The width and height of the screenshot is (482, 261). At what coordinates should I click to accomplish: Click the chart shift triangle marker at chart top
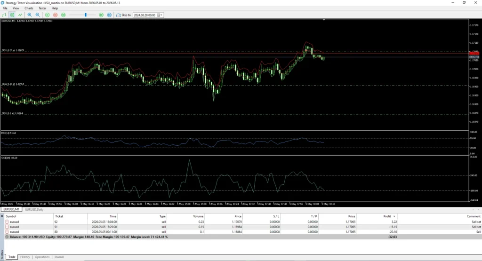point(324,20)
